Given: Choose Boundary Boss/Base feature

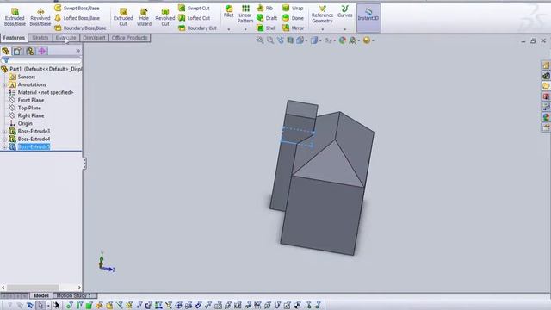Looking at the screenshot, I should click(80, 28).
